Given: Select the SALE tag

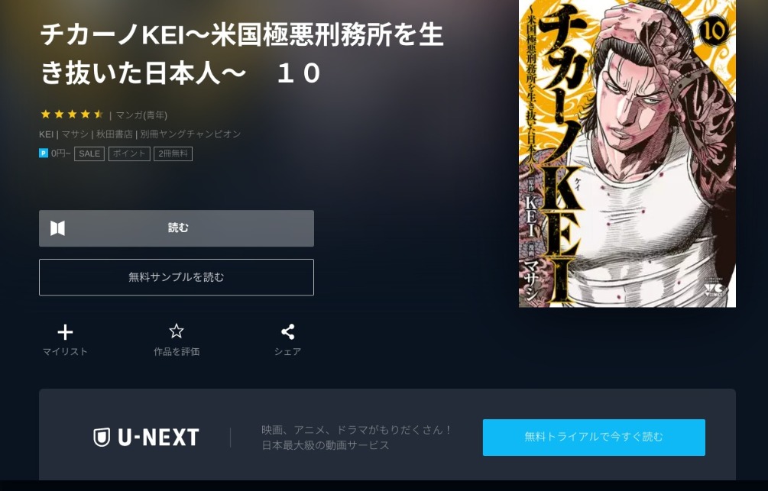Looking at the screenshot, I should coord(89,153).
